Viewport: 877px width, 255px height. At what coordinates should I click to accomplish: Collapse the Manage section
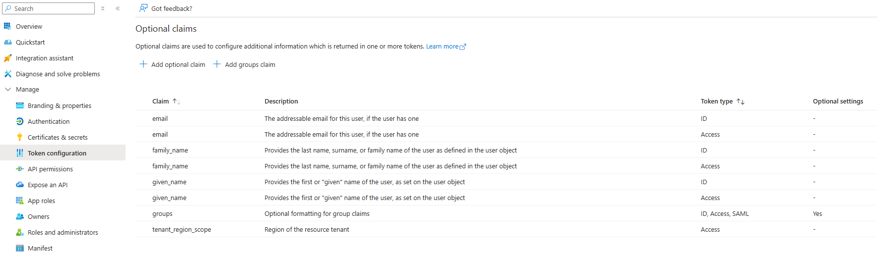(8, 90)
